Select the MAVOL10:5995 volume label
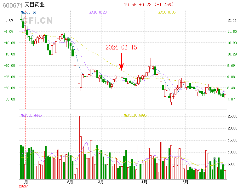This screenshot has width=252, height=189. 135,115
